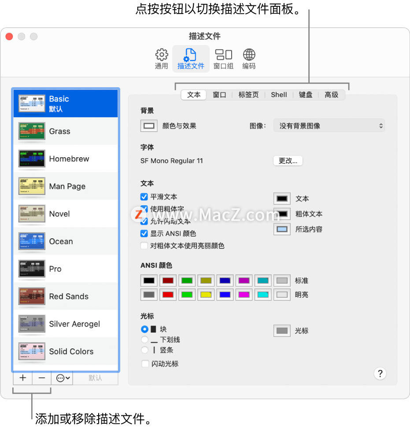
Task: Open the help question mark button
Action: pos(380,374)
